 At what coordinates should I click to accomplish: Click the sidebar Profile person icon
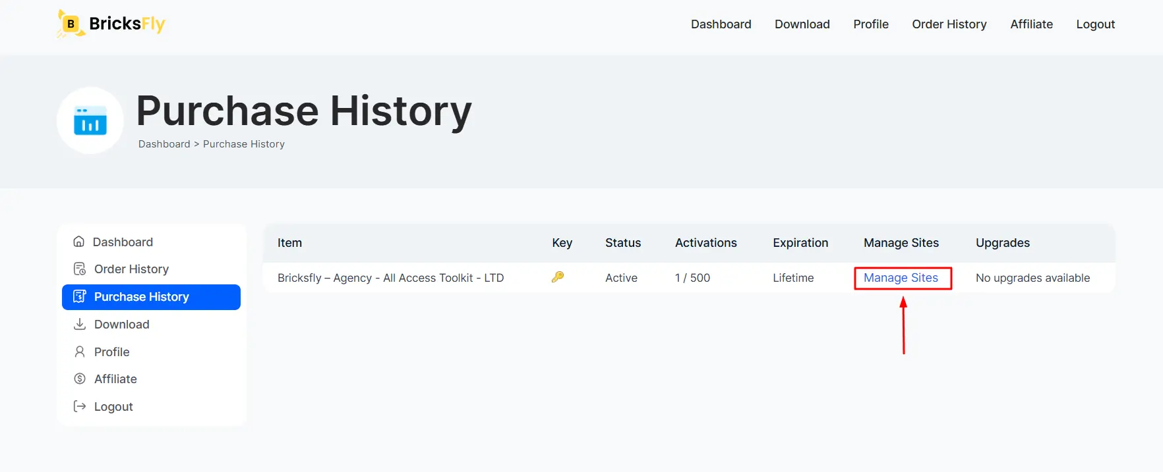pos(80,352)
